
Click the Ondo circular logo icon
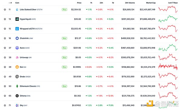coord(17,77)
